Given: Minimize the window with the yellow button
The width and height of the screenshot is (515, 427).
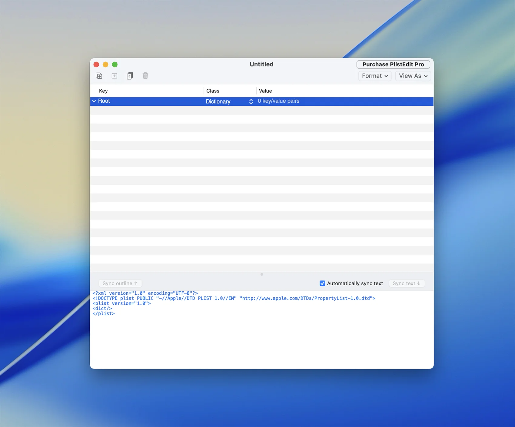Looking at the screenshot, I should point(105,65).
